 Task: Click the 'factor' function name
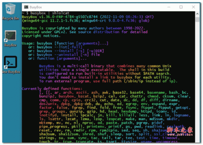click(46, 107)
